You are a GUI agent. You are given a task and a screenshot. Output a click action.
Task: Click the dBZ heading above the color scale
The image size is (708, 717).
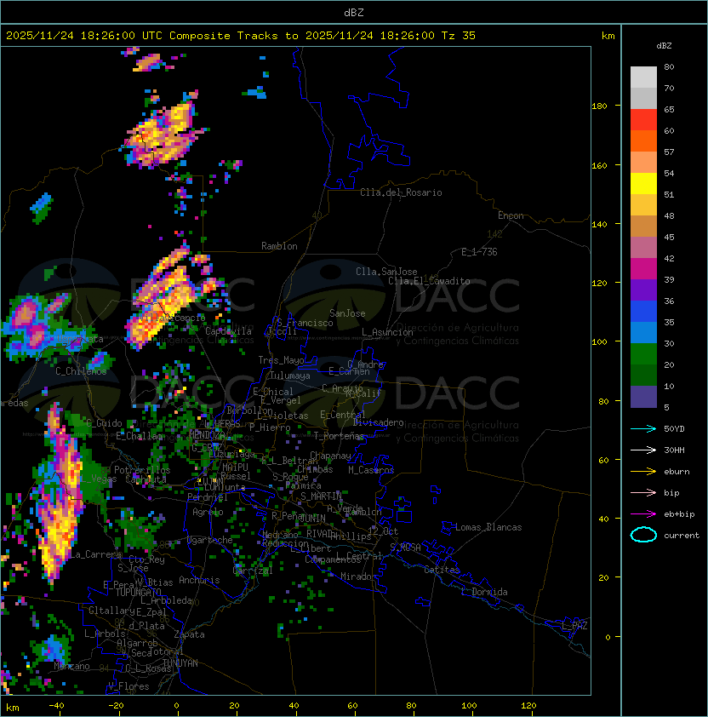point(664,46)
